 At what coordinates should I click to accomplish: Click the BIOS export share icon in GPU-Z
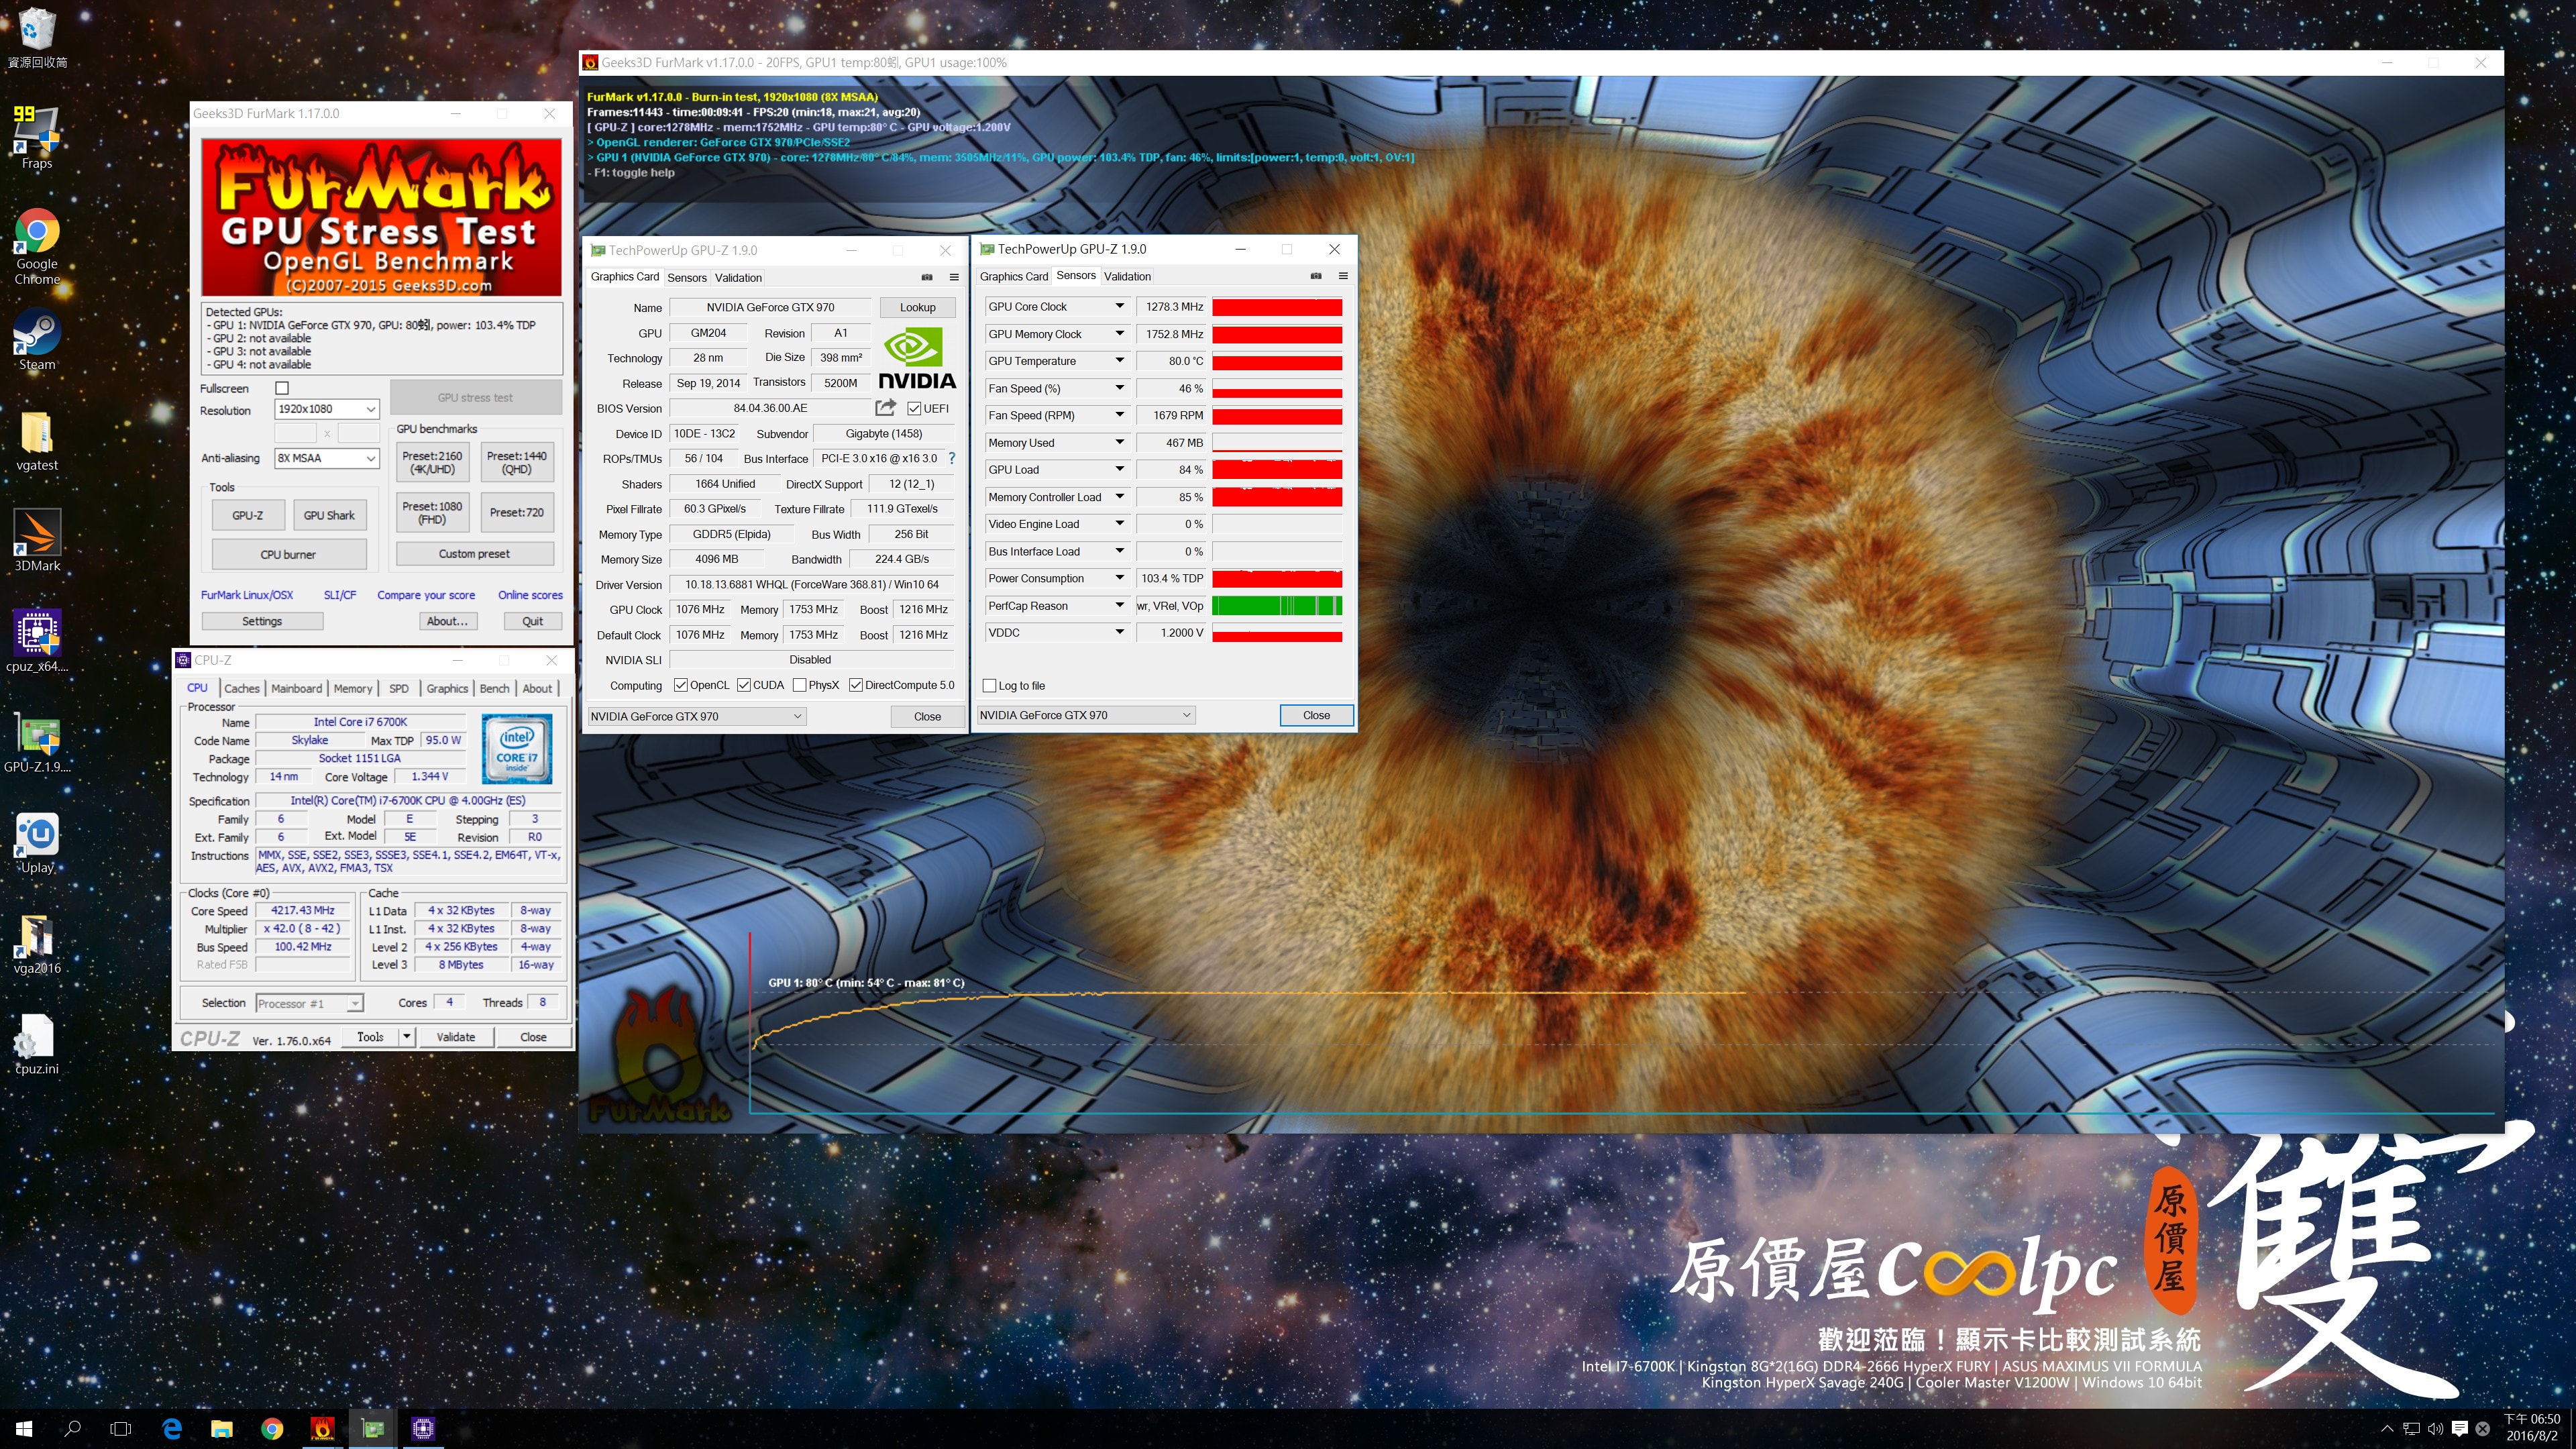(x=885, y=407)
